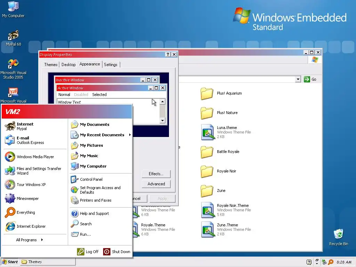Open My Computer from Start menu
Screen dimensions: 356x267
tap(100, 166)
